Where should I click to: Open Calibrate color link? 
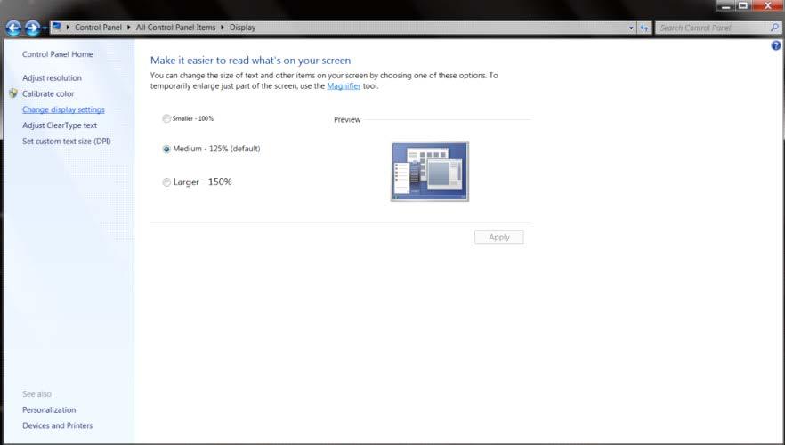point(48,93)
